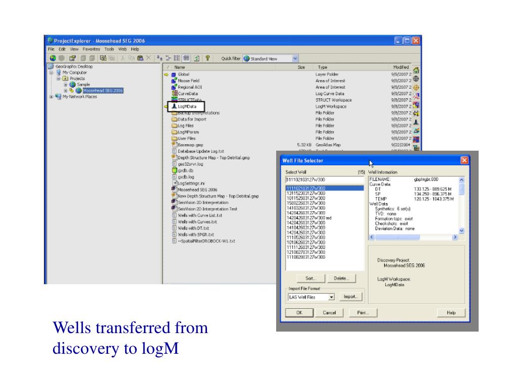This screenshot has height=387, width=517.
Task: Collapse the Projects tree node
Action: (59, 79)
